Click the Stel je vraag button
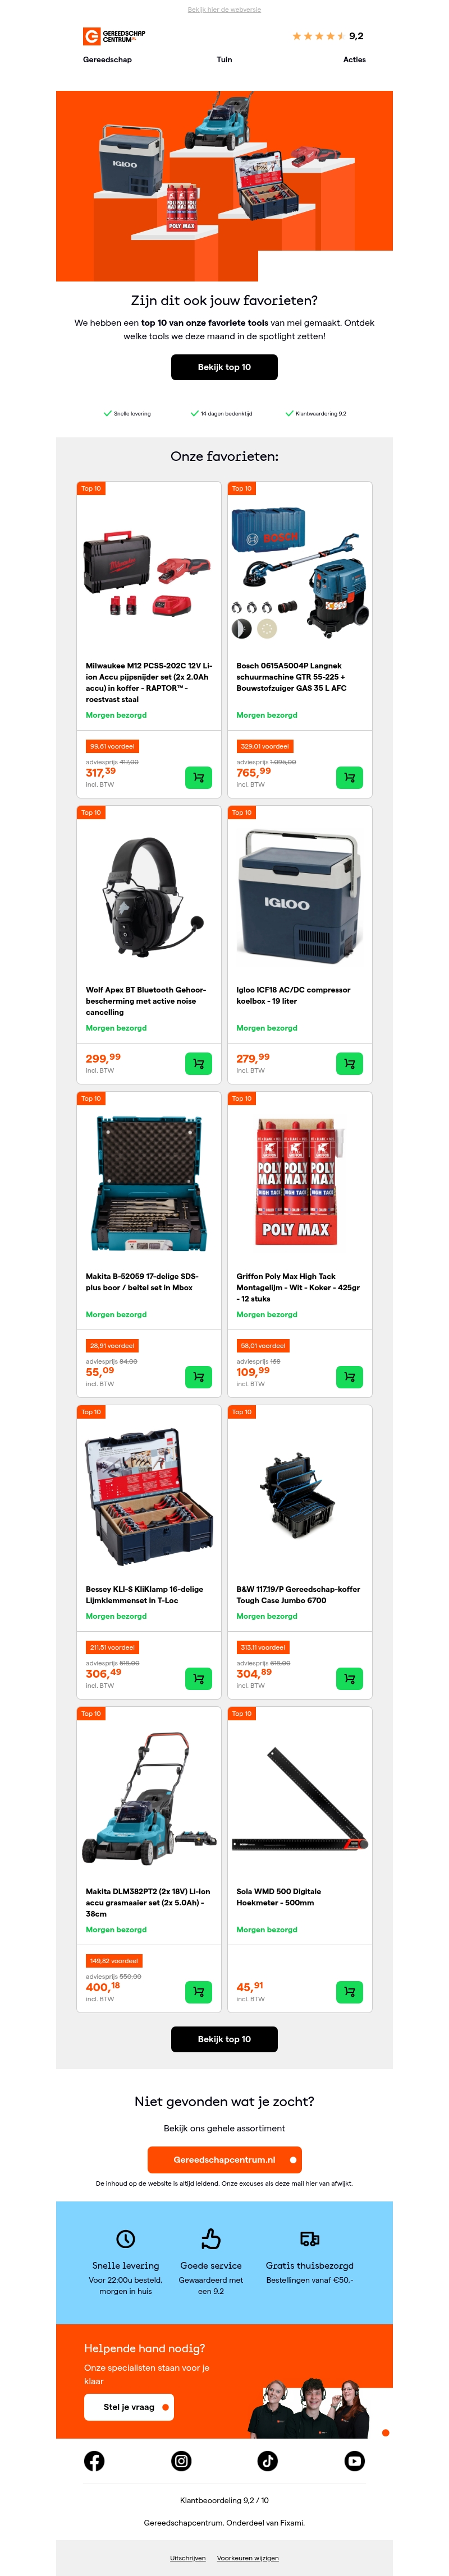The height and width of the screenshot is (2576, 449). (x=129, y=2406)
